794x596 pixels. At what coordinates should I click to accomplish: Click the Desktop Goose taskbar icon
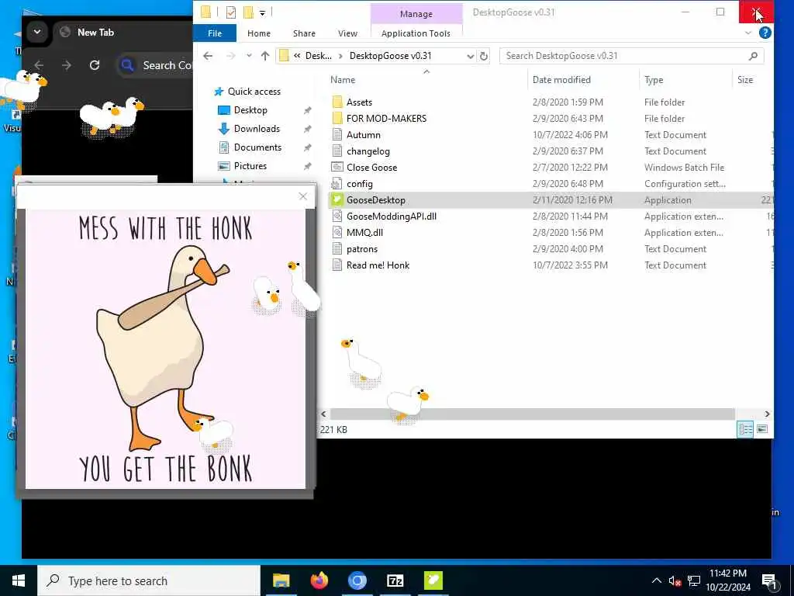(x=433, y=580)
